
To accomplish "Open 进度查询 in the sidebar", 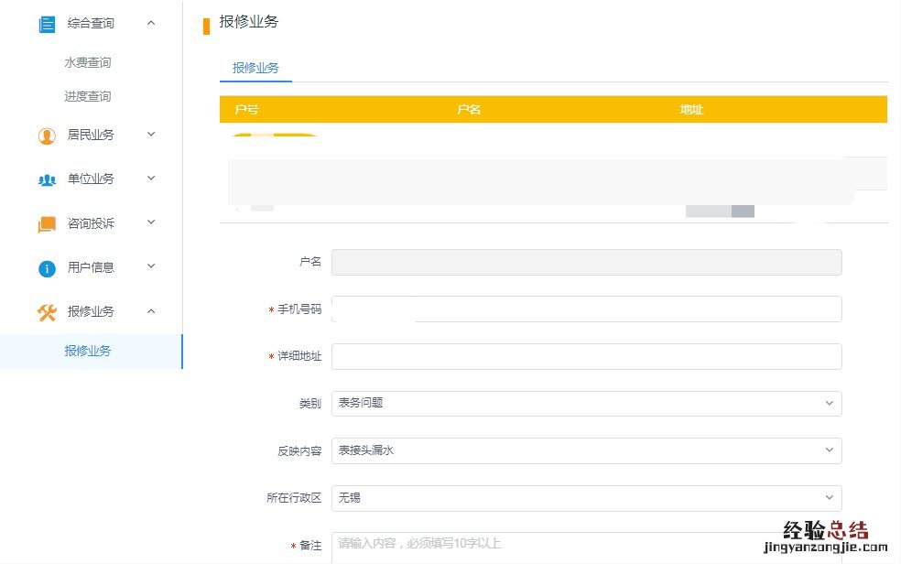I will pyautogui.click(x=88, y=97).
